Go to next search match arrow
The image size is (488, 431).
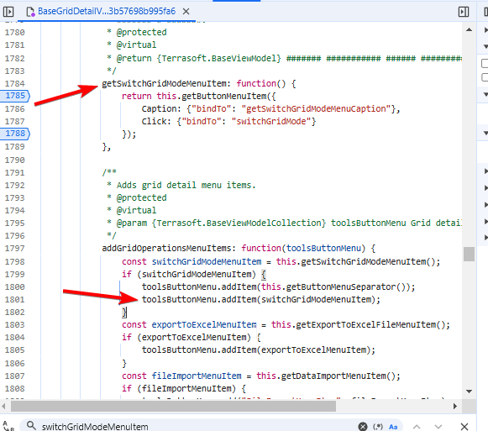click(x=438, y=426)
